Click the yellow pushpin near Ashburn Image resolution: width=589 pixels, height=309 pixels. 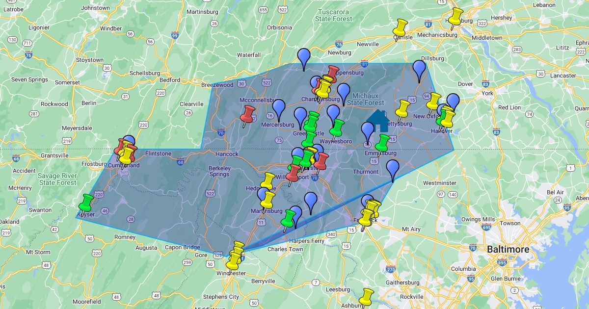point(367,296)
